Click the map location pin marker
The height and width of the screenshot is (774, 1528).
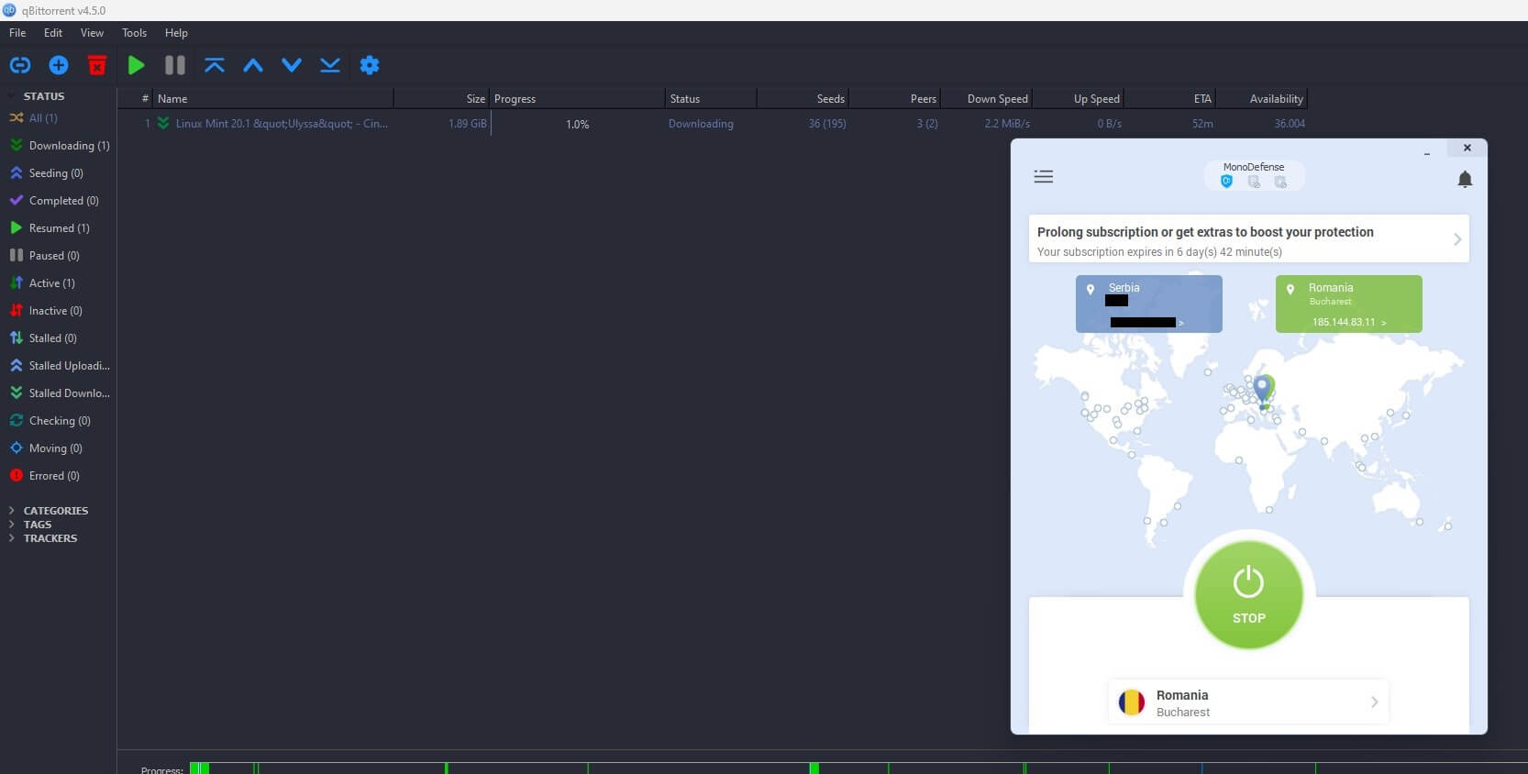pos(1264,391)
